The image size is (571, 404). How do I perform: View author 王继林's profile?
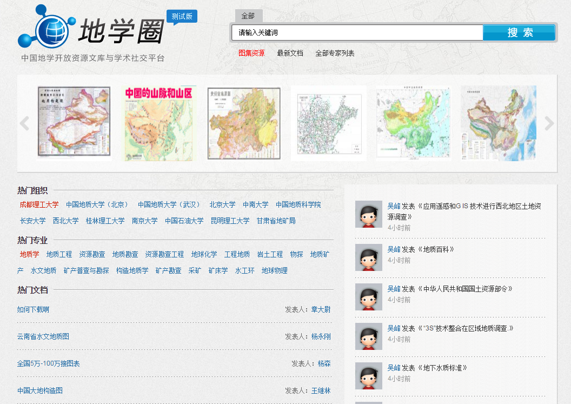tap(321, 390)
